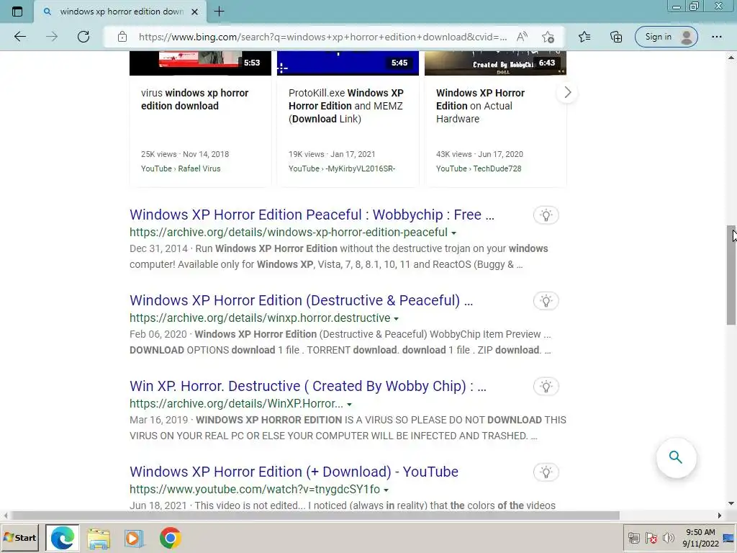Open the Favorites list
Image resolution: width=737 pixels, height=553 pixels.
584,37
